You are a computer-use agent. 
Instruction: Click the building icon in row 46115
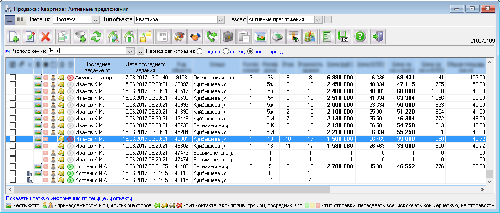[30, 180]
